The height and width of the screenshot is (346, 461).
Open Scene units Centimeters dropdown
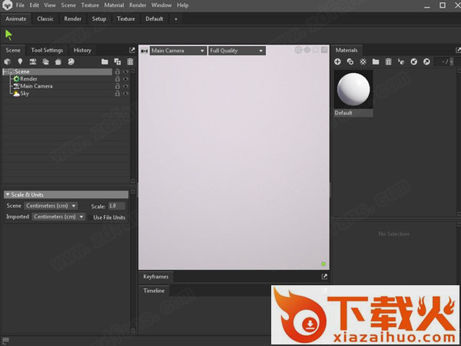[51, 205]
